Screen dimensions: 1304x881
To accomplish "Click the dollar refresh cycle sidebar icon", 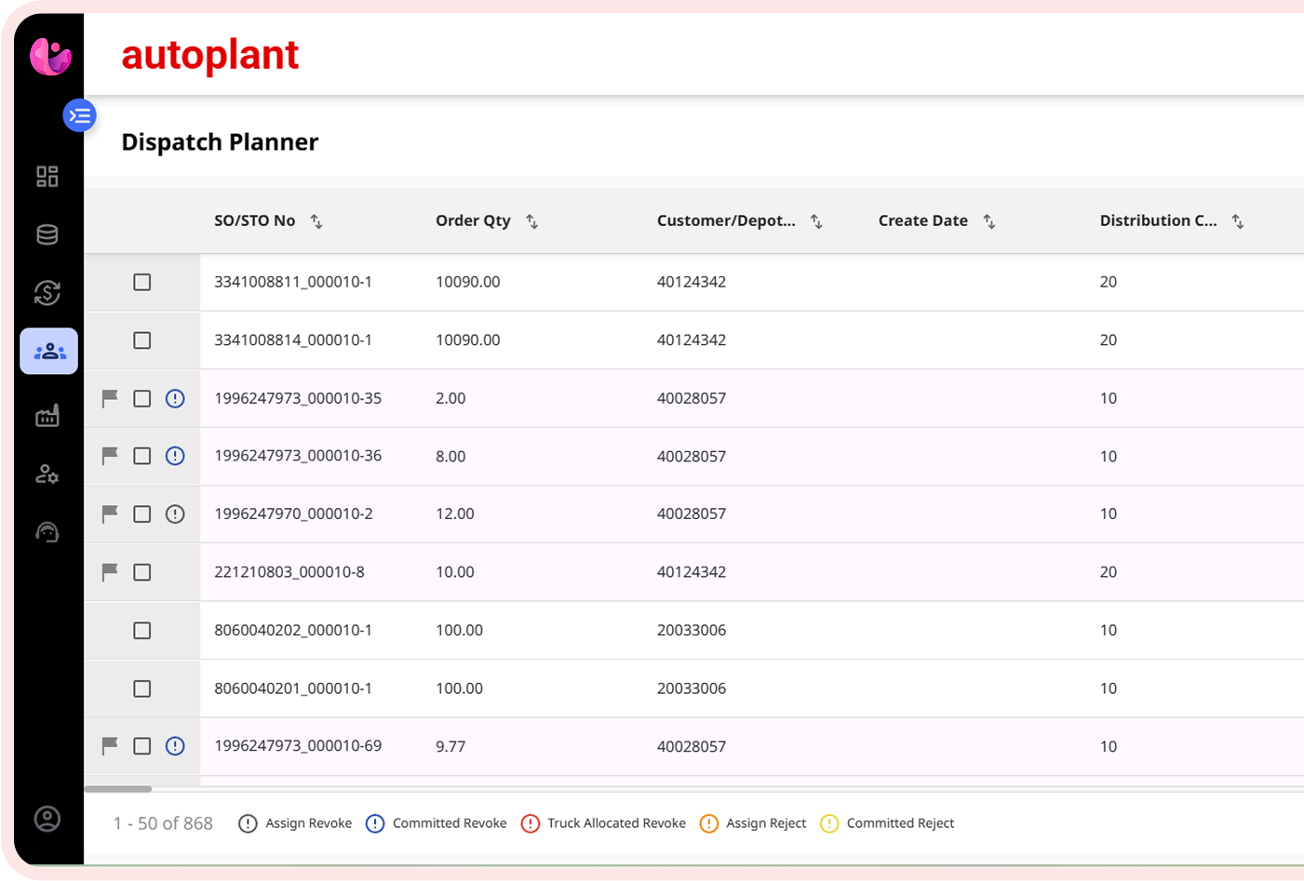I will tap(47, 293).
